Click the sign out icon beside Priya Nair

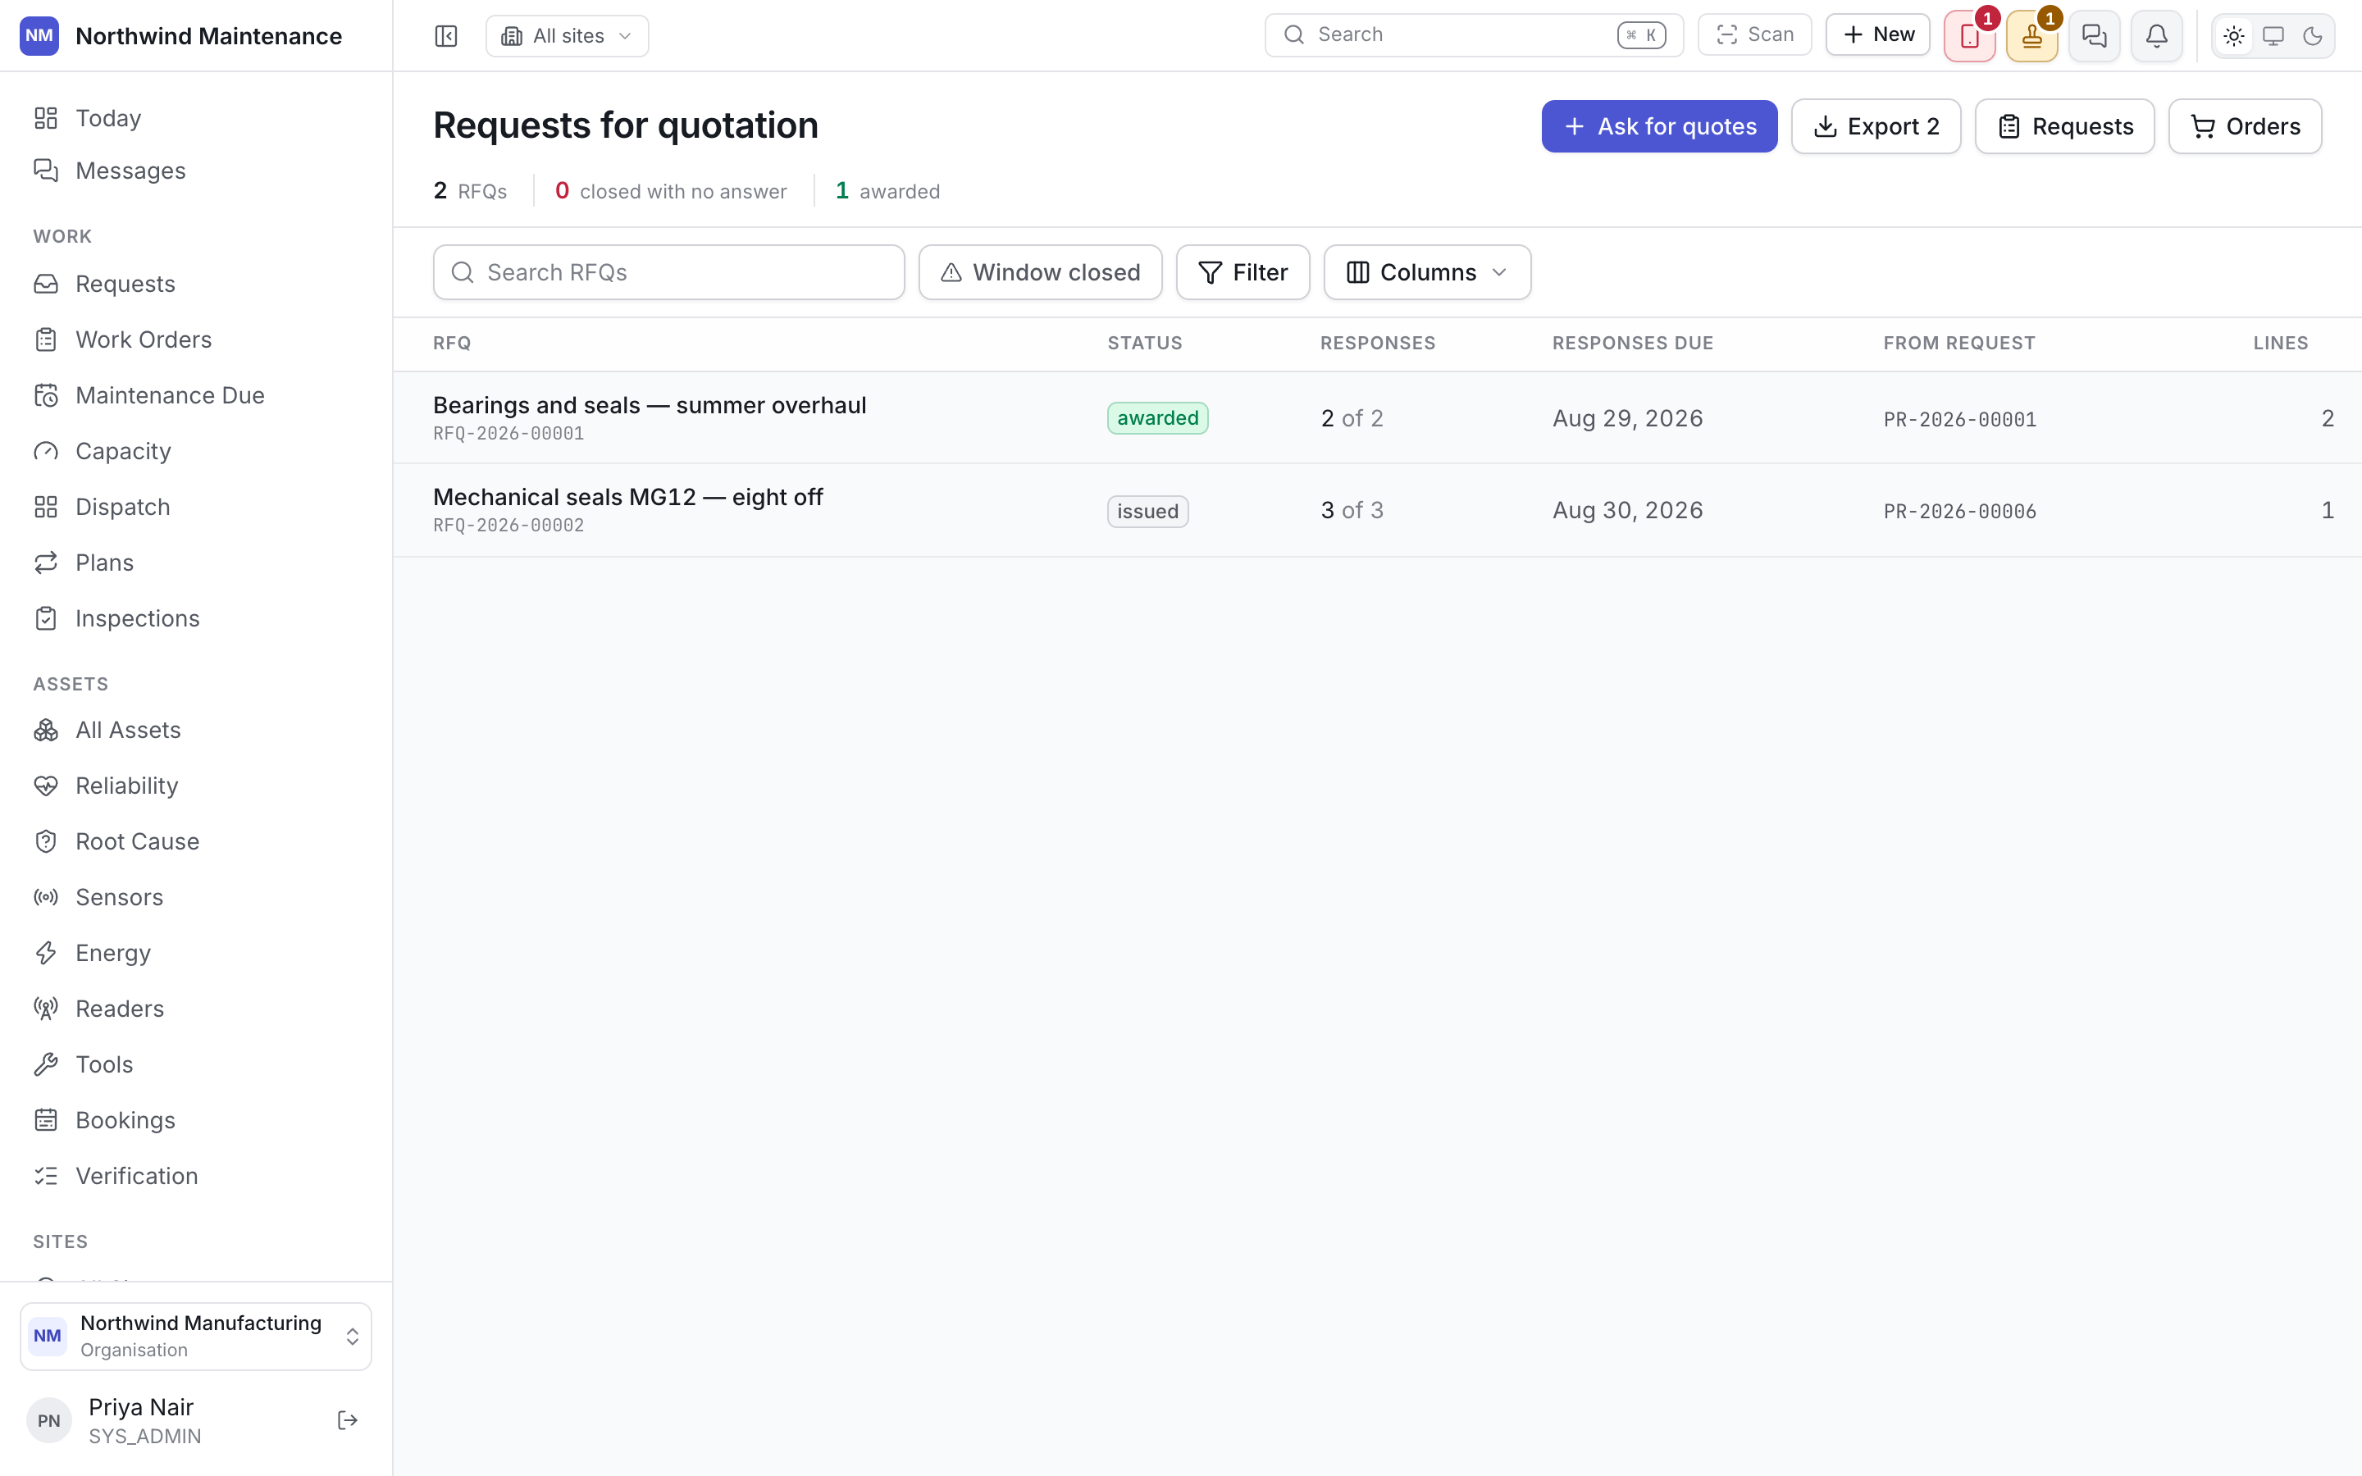pyautogui.click(x=348, y=1420)
